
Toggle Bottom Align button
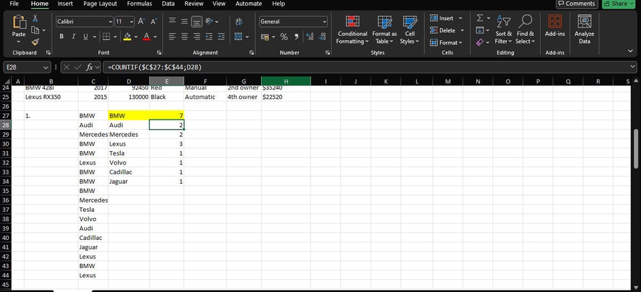[197, 21]
